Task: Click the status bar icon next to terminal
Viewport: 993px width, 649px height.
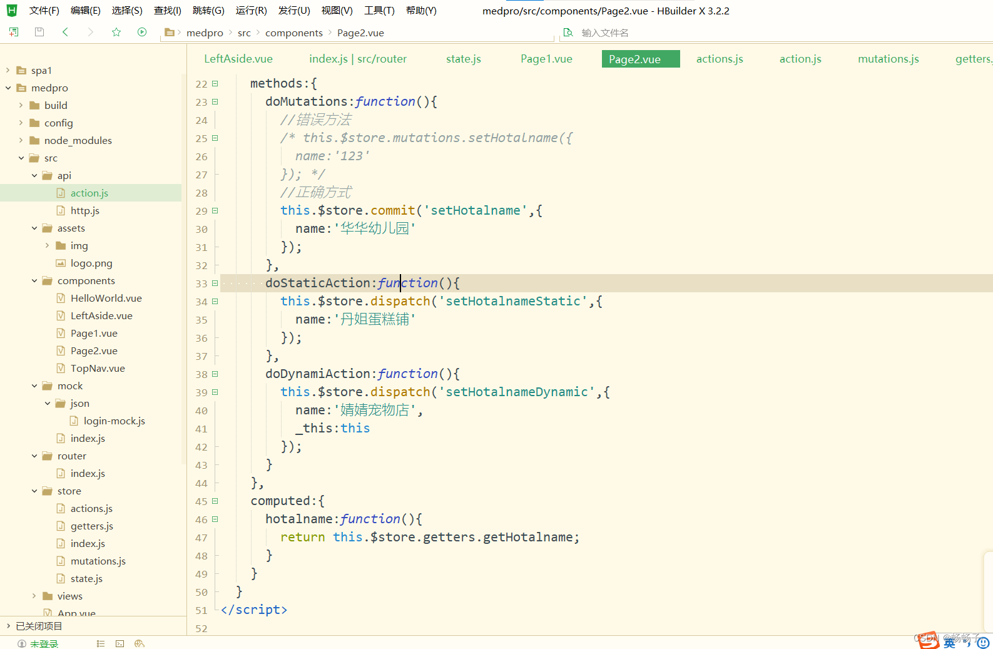Action: 140,643
